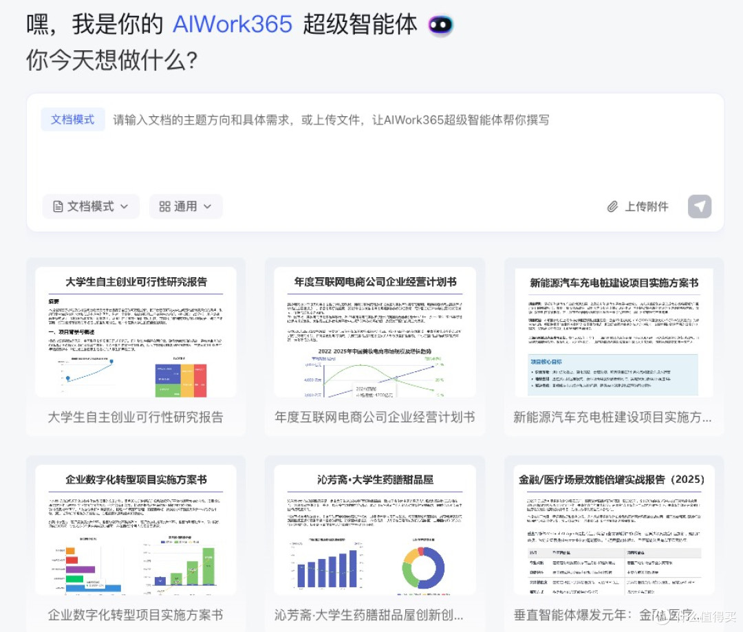Click the 沁芳斋·大学生药膳甜品屋创新创... caption
743x632 pixels.
(x=369, y=615)
